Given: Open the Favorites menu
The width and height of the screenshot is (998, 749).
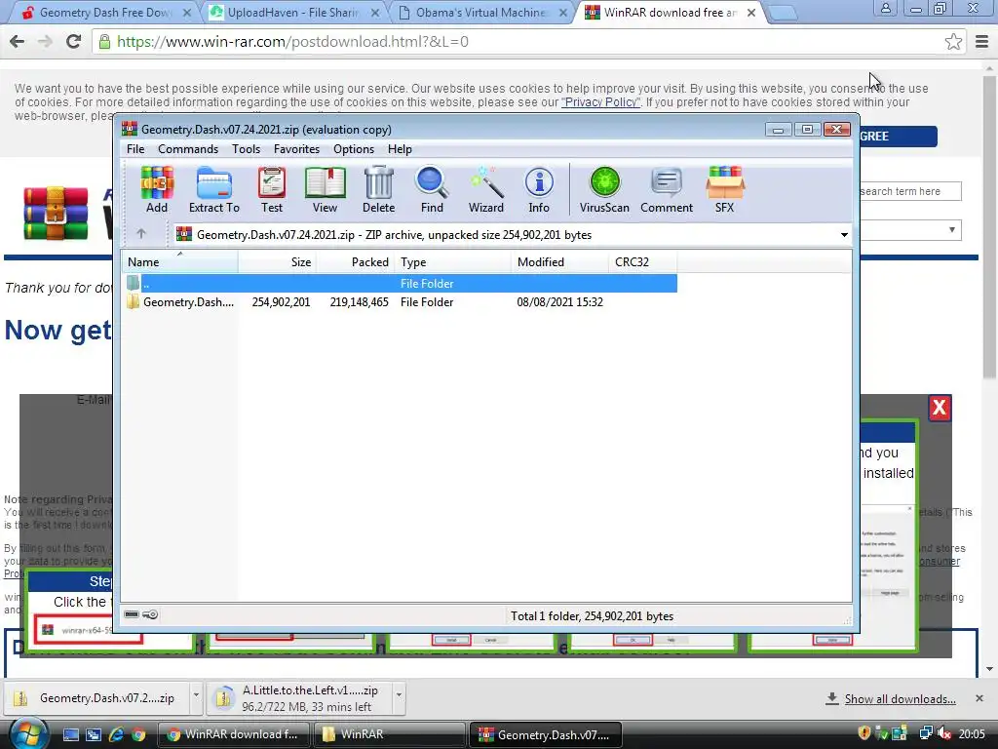Looking at the screenshot, I should click(296, 149).
